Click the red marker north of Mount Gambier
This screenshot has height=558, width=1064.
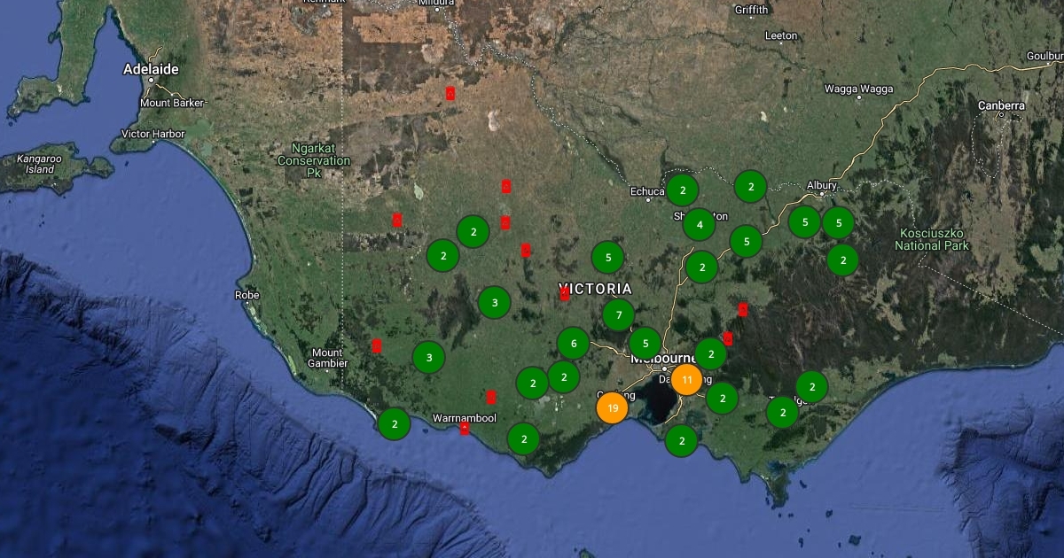click(x=377, y=345)
